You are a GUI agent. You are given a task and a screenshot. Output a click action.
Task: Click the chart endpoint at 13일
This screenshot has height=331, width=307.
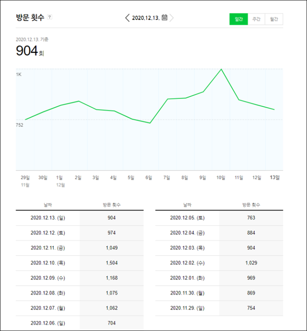coord(274,109)
